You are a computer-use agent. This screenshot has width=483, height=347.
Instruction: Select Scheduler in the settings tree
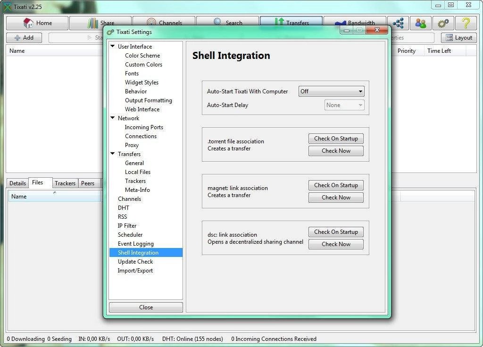[130, 234]
